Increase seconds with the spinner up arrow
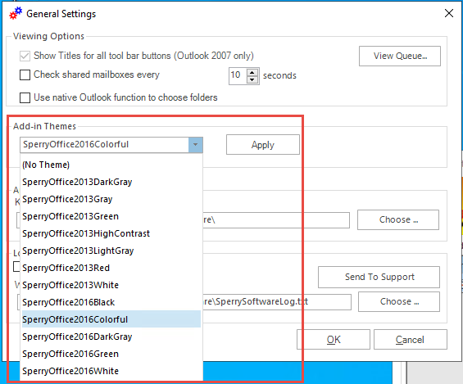The width and height of the screenshot is (463, 384). point(252,72)
